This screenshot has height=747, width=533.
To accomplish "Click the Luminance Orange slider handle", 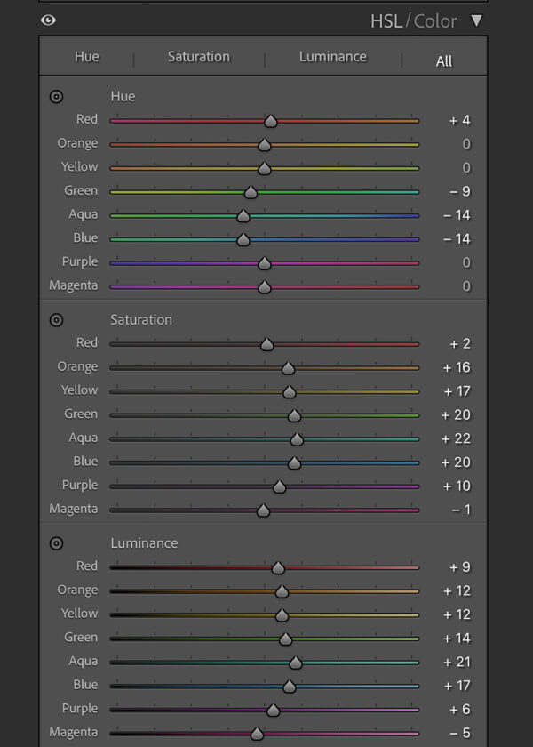I will (282, 591).
